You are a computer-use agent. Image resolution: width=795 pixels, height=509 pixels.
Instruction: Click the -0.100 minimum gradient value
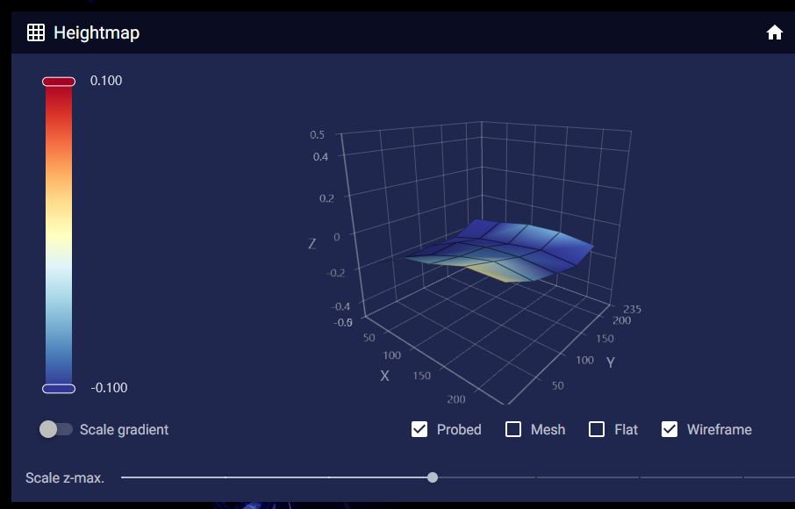[x=109, y=388]
